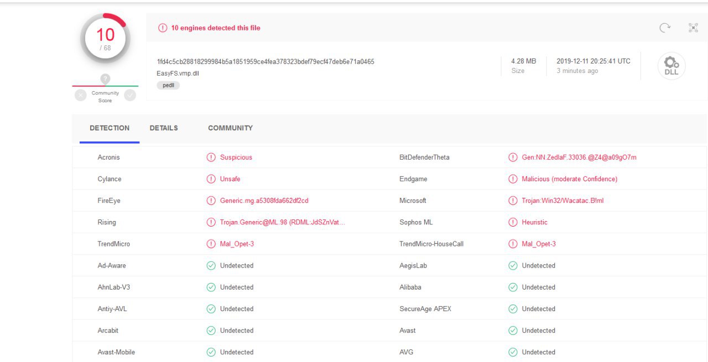Viewport: 708px width, 362px height.
Task: Click '10 engines detected this file' message
Action: click(216, 28)
